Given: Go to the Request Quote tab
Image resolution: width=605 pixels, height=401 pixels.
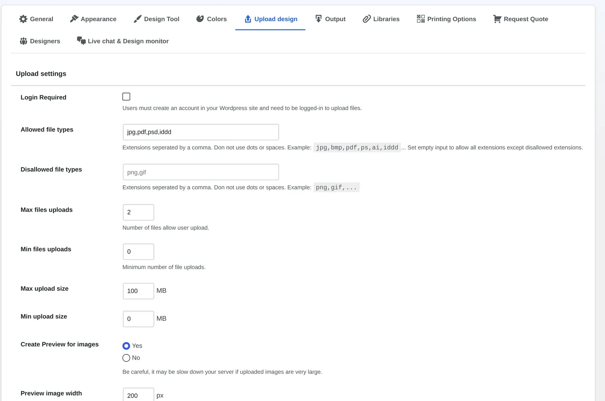Looking at the screenshot, I should 521,19.
